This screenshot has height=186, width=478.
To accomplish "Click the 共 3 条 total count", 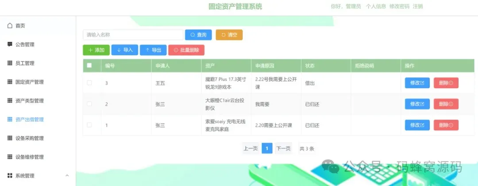I will (x=307, y=149).
